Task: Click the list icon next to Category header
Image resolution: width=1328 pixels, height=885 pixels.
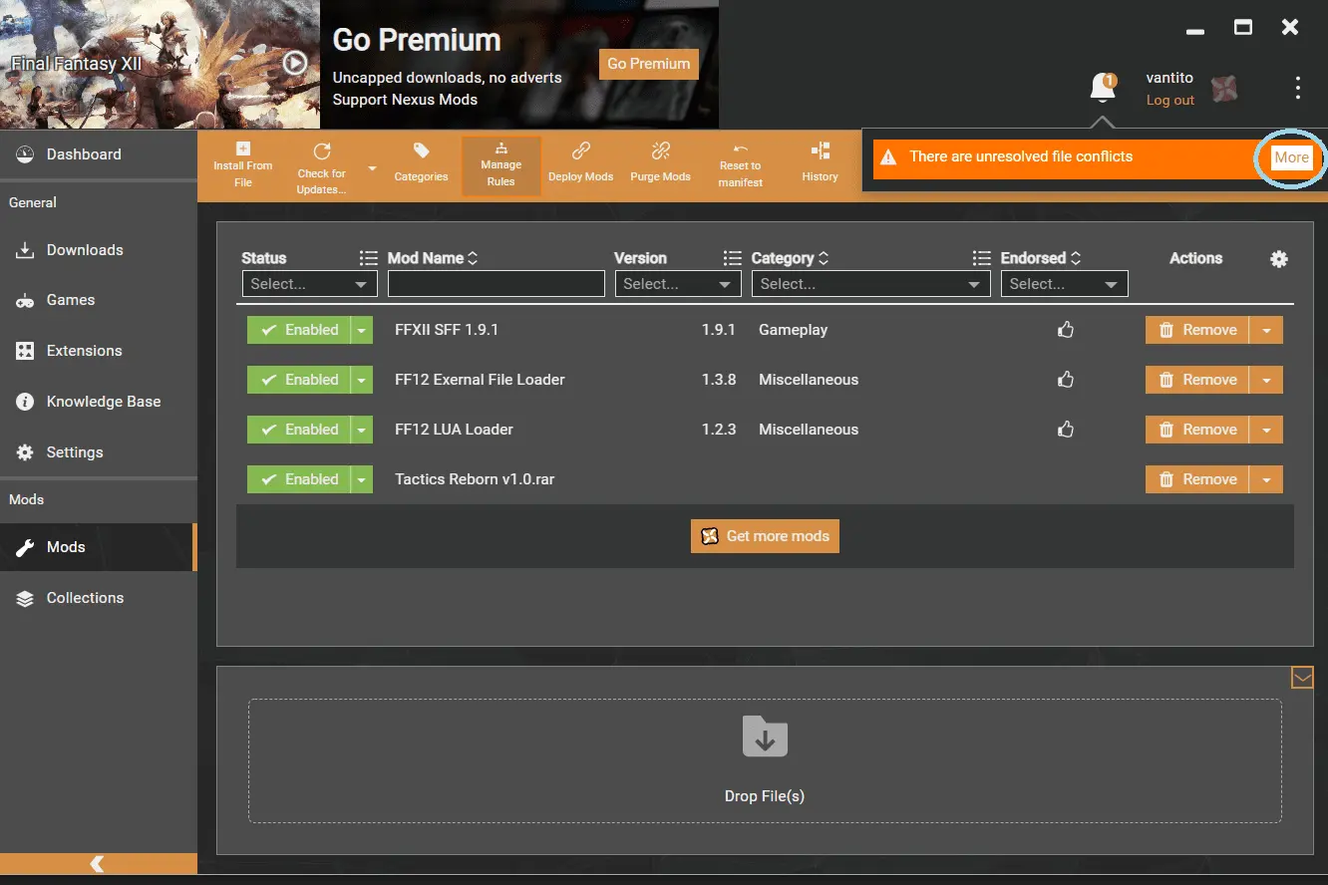Action: click(982, 258)
